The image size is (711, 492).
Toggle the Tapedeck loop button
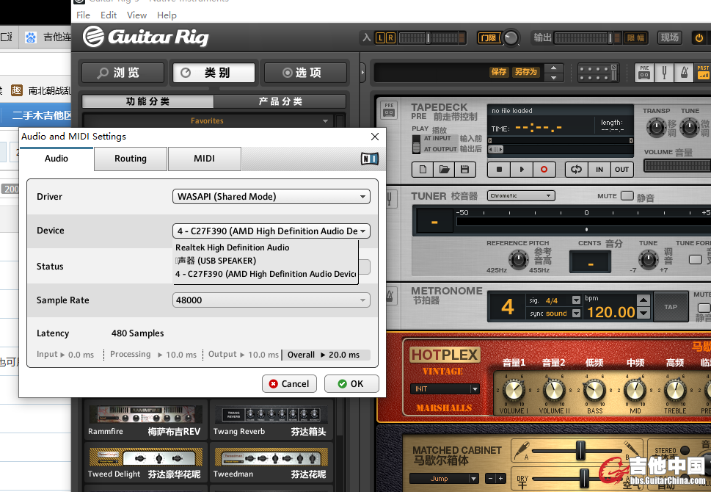576,169
